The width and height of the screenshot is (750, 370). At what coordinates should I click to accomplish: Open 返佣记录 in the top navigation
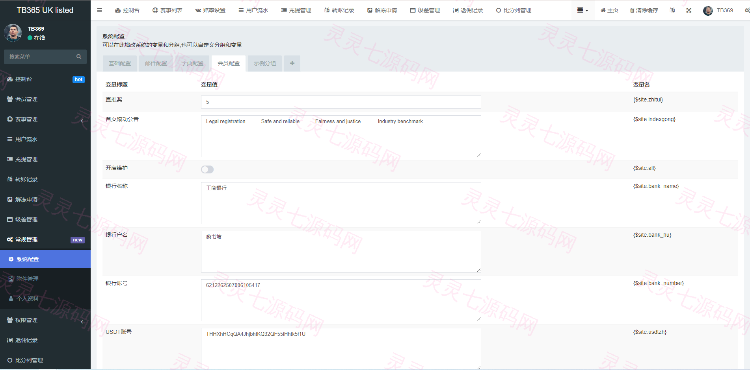[x=468, y=10]
